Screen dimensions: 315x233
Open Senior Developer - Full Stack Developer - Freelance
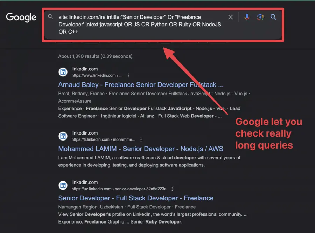[x=136, y=198]
